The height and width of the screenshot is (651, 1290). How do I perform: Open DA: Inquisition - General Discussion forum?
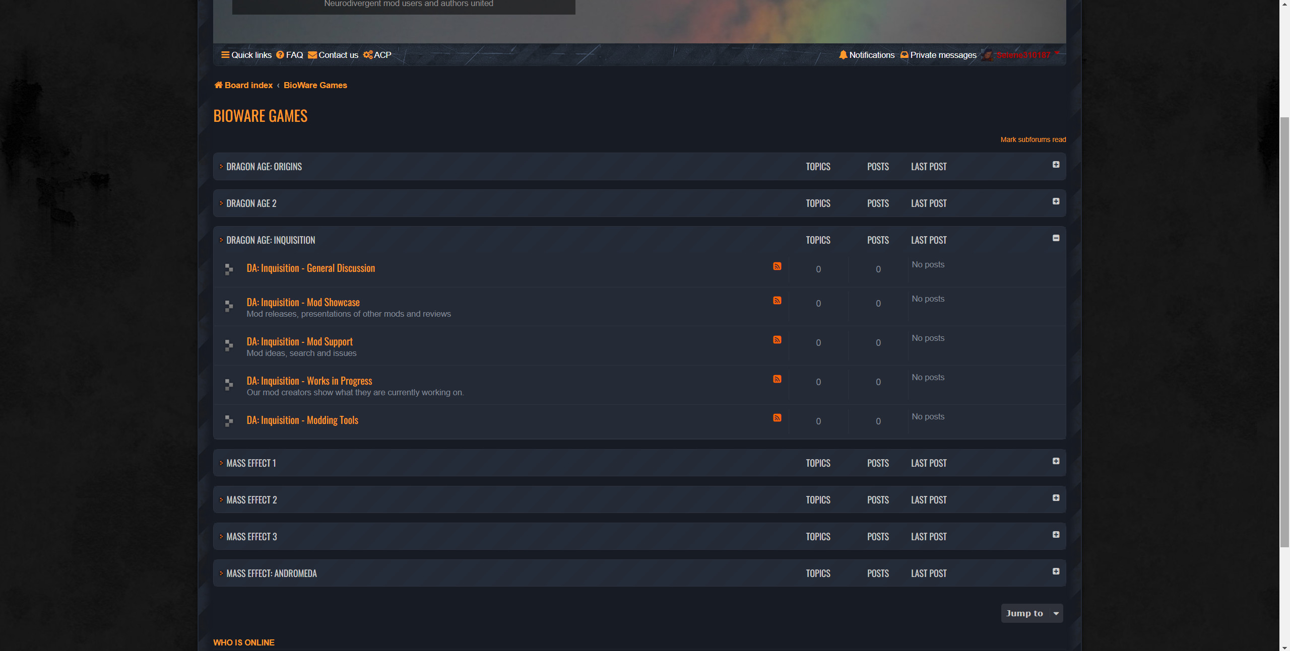click(x=311, y=268)
